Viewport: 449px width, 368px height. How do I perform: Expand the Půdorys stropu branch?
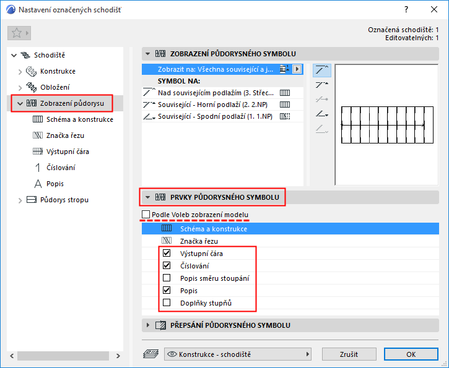coord(20,200)
